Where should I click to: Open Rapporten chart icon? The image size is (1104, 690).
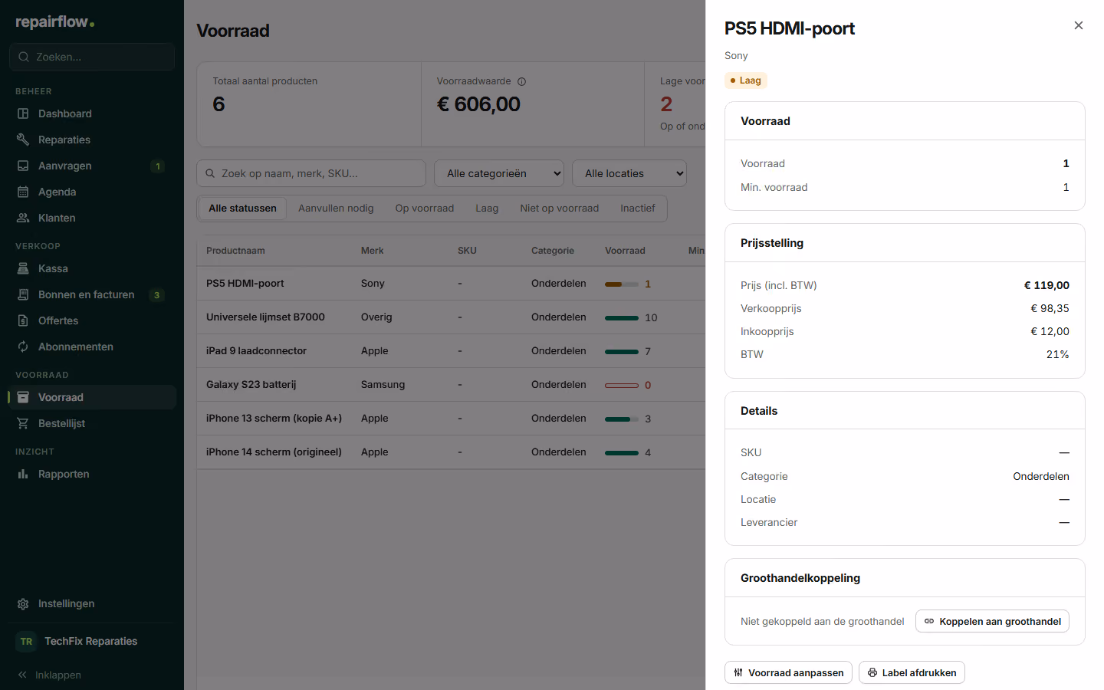point(23,474)
